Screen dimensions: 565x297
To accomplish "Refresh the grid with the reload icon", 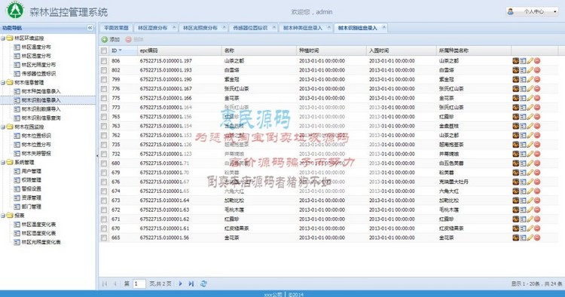I will [203, 283].
